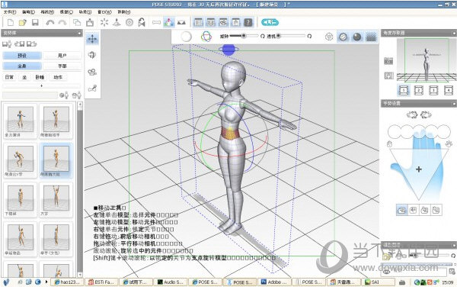Click the paste pose icon in toolbar
Screen dimensions: 457x290
click(90, 22)
